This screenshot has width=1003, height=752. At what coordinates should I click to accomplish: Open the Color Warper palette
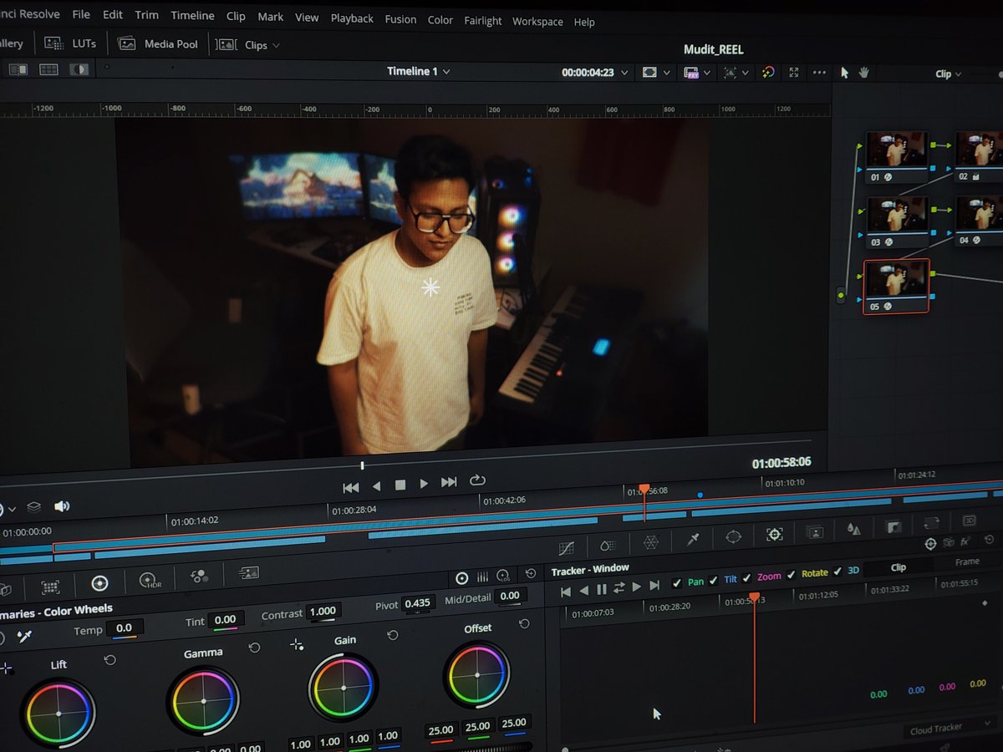click(x=650, y=542)
